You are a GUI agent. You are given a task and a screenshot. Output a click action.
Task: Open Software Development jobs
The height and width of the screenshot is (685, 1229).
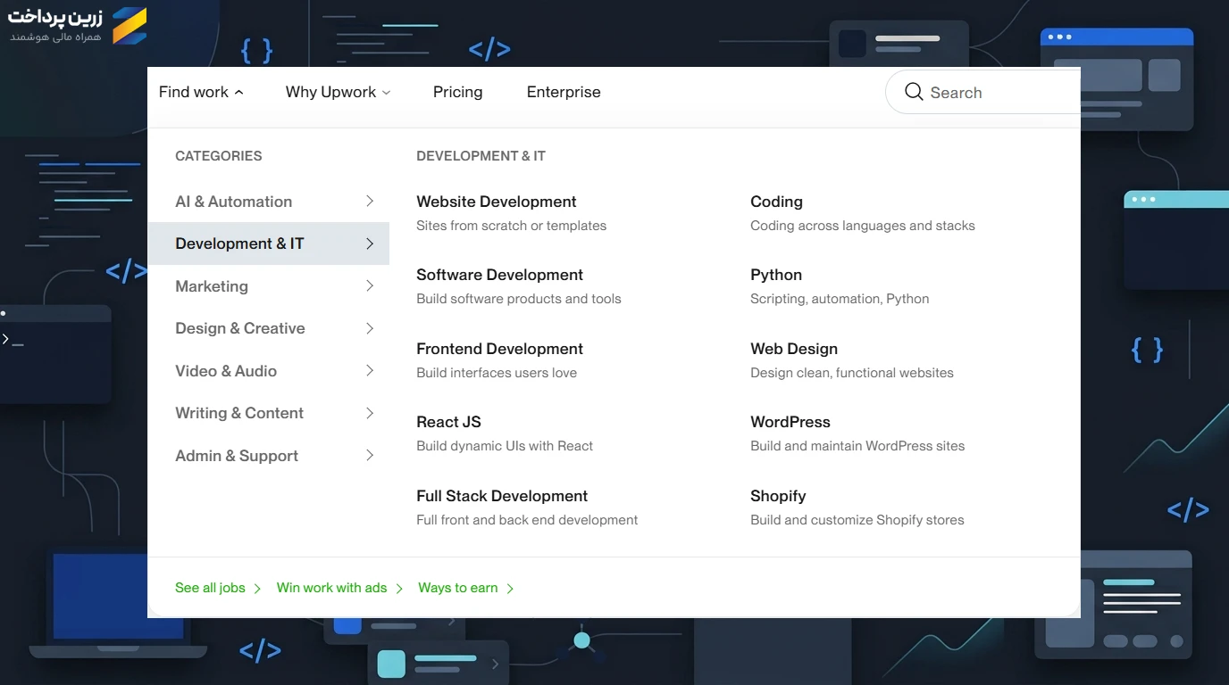[499, 275]
